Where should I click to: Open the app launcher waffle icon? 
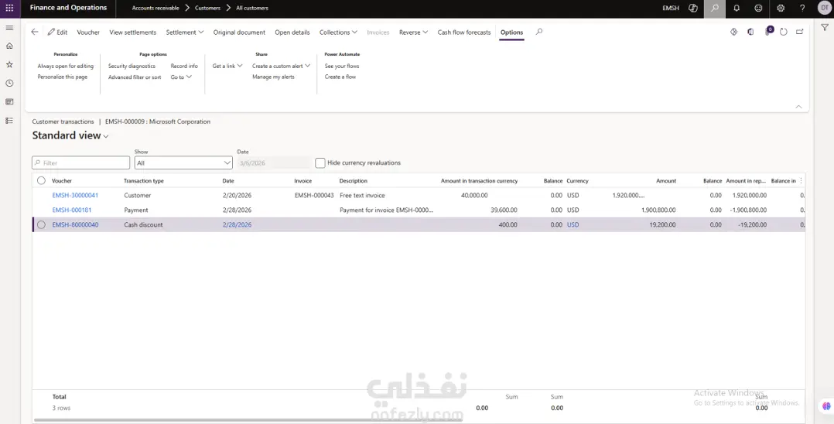[x=9, y=8]
